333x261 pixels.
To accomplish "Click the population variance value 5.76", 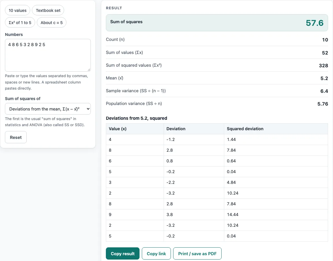I will pos(323,104).
